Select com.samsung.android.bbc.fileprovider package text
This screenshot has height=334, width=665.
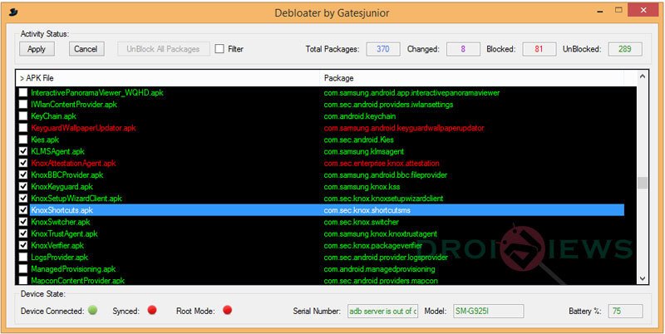386,174
